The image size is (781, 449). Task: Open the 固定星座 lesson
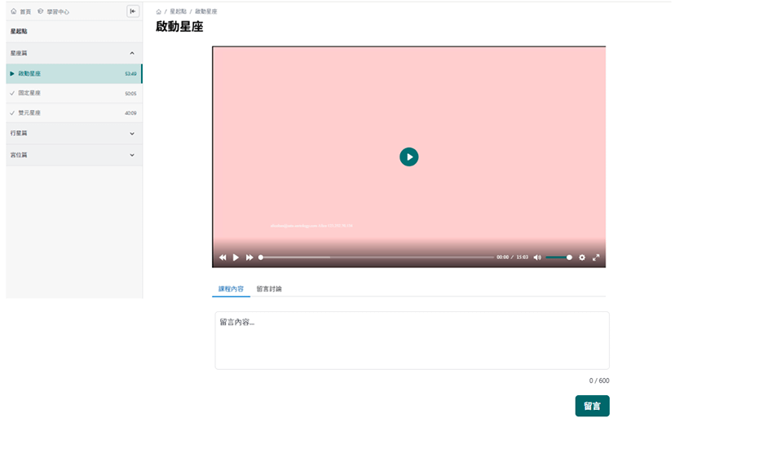(29, 93)
